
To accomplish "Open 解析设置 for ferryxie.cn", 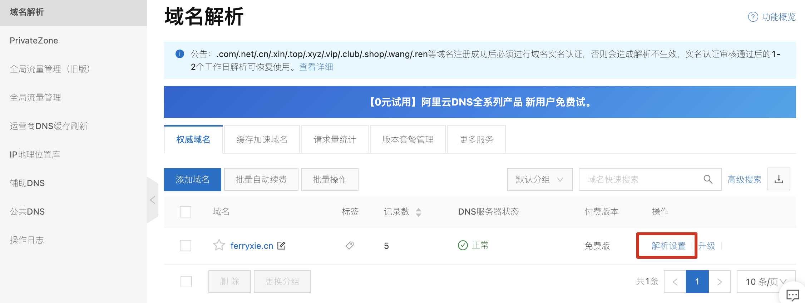I will [668, 246].
